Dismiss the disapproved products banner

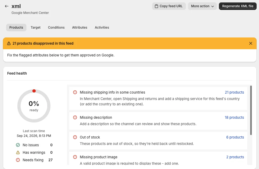[250, 43]
